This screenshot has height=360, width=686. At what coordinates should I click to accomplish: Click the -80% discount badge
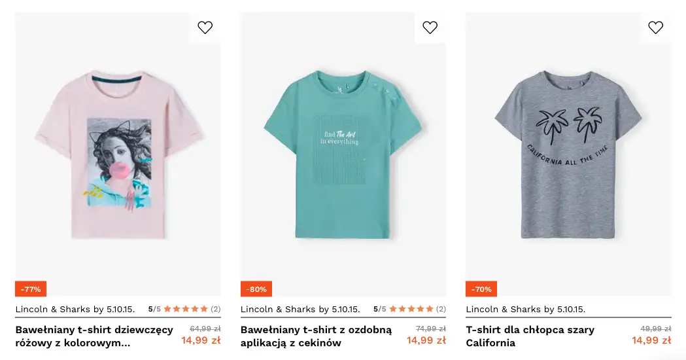pyautogui.click(x=256, y=289)
